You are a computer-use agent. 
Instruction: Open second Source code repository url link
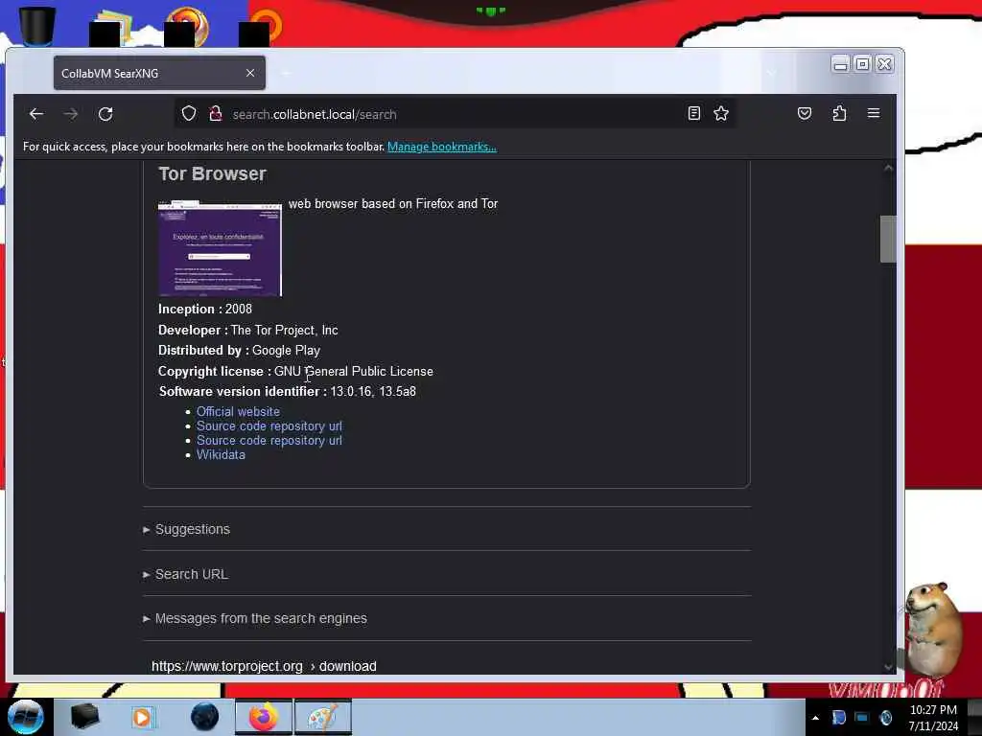click(x=269, y=441)
